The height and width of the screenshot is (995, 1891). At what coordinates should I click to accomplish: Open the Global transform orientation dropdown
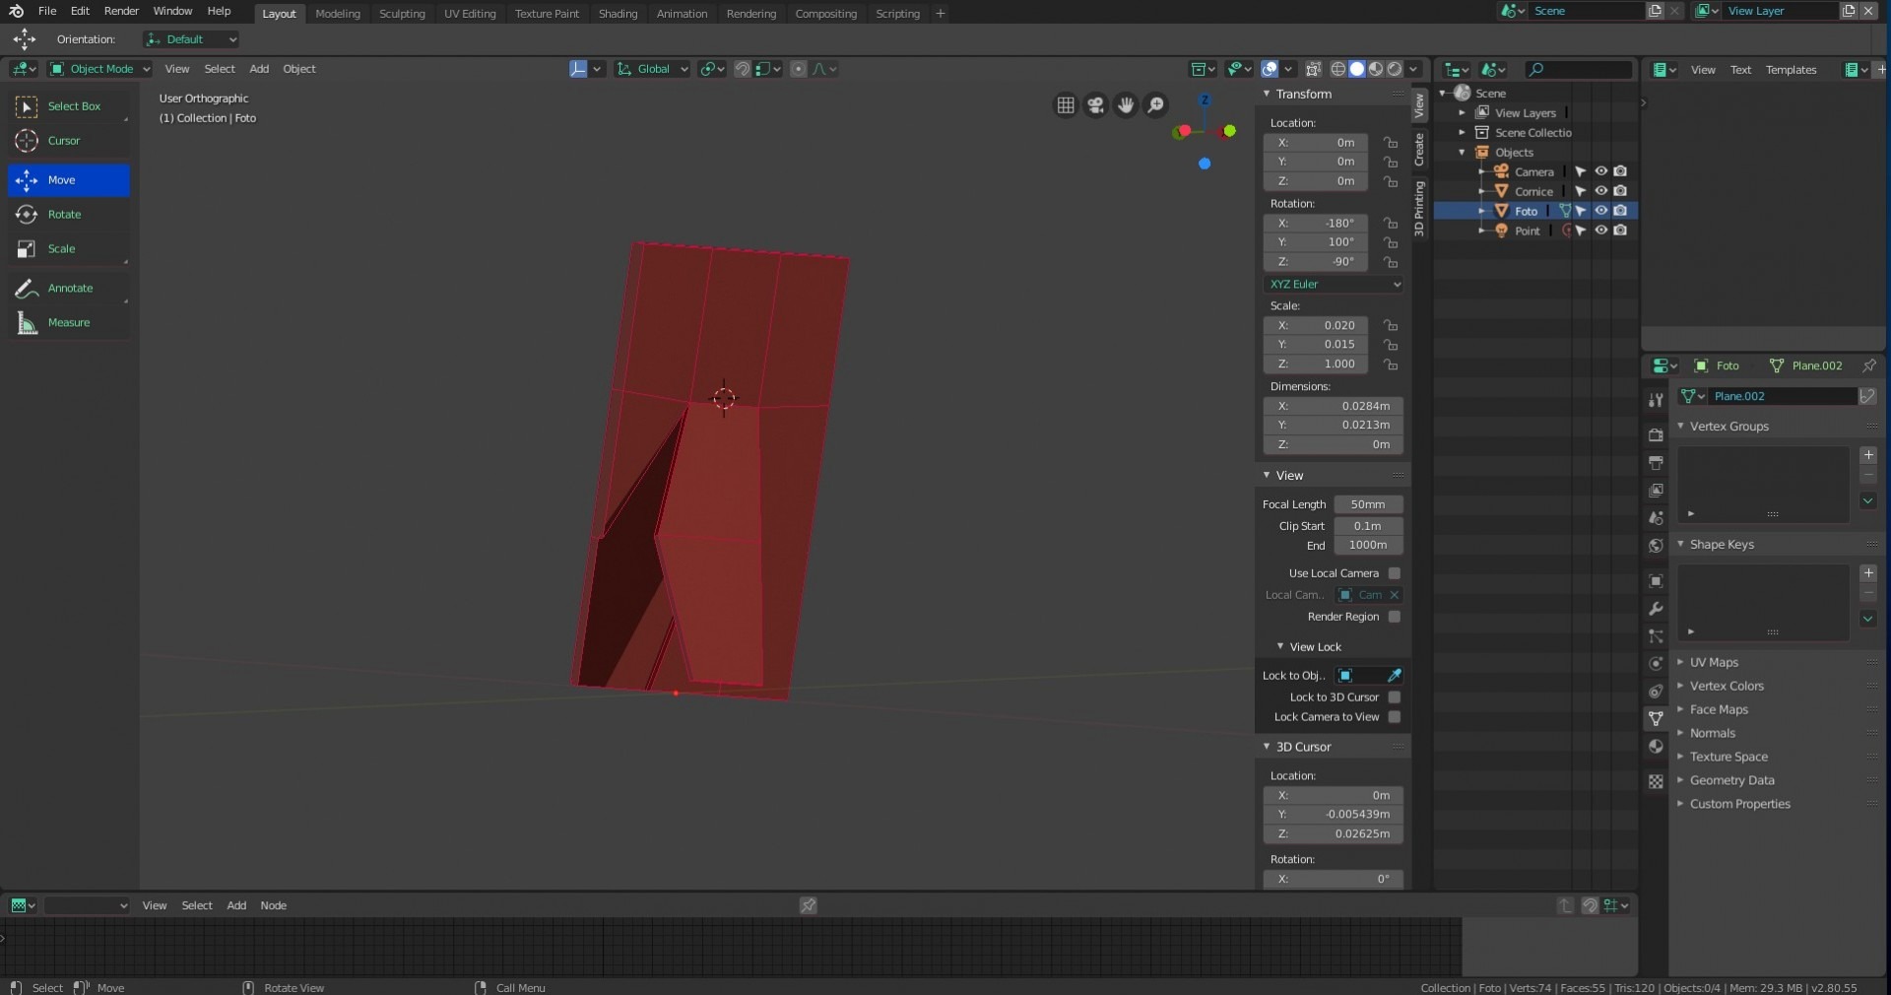tap(652, 69)
